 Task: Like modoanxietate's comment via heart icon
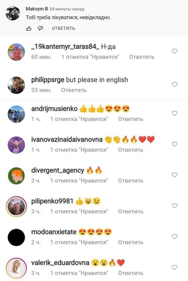tap(174, 237)
